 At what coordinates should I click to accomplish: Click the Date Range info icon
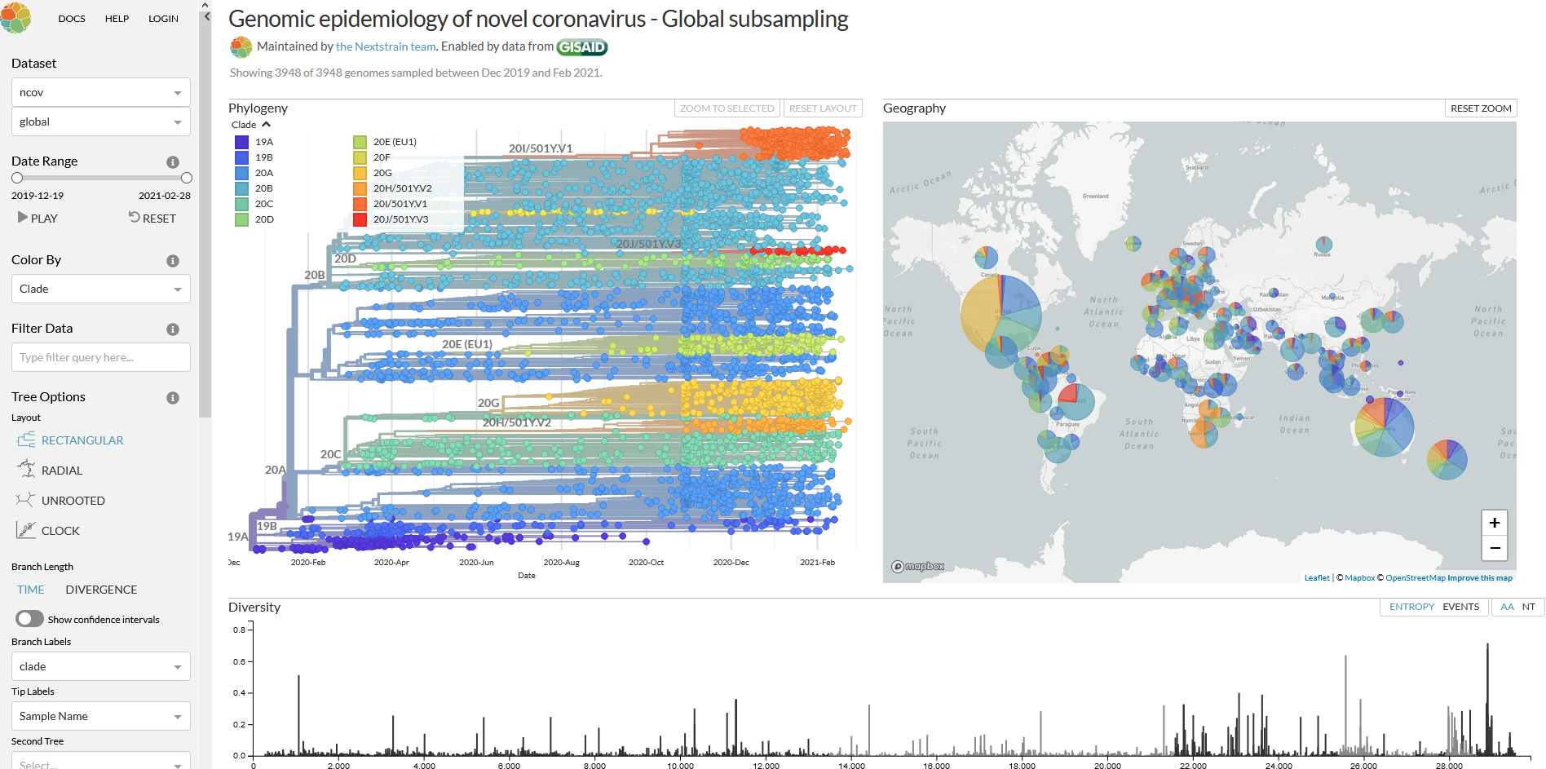click(172, 161)
